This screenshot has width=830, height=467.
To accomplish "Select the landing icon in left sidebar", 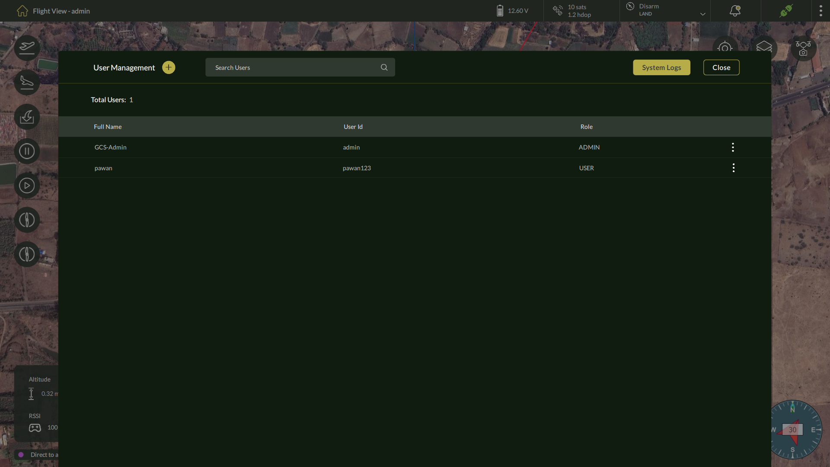I will click(x=27, y=82).
